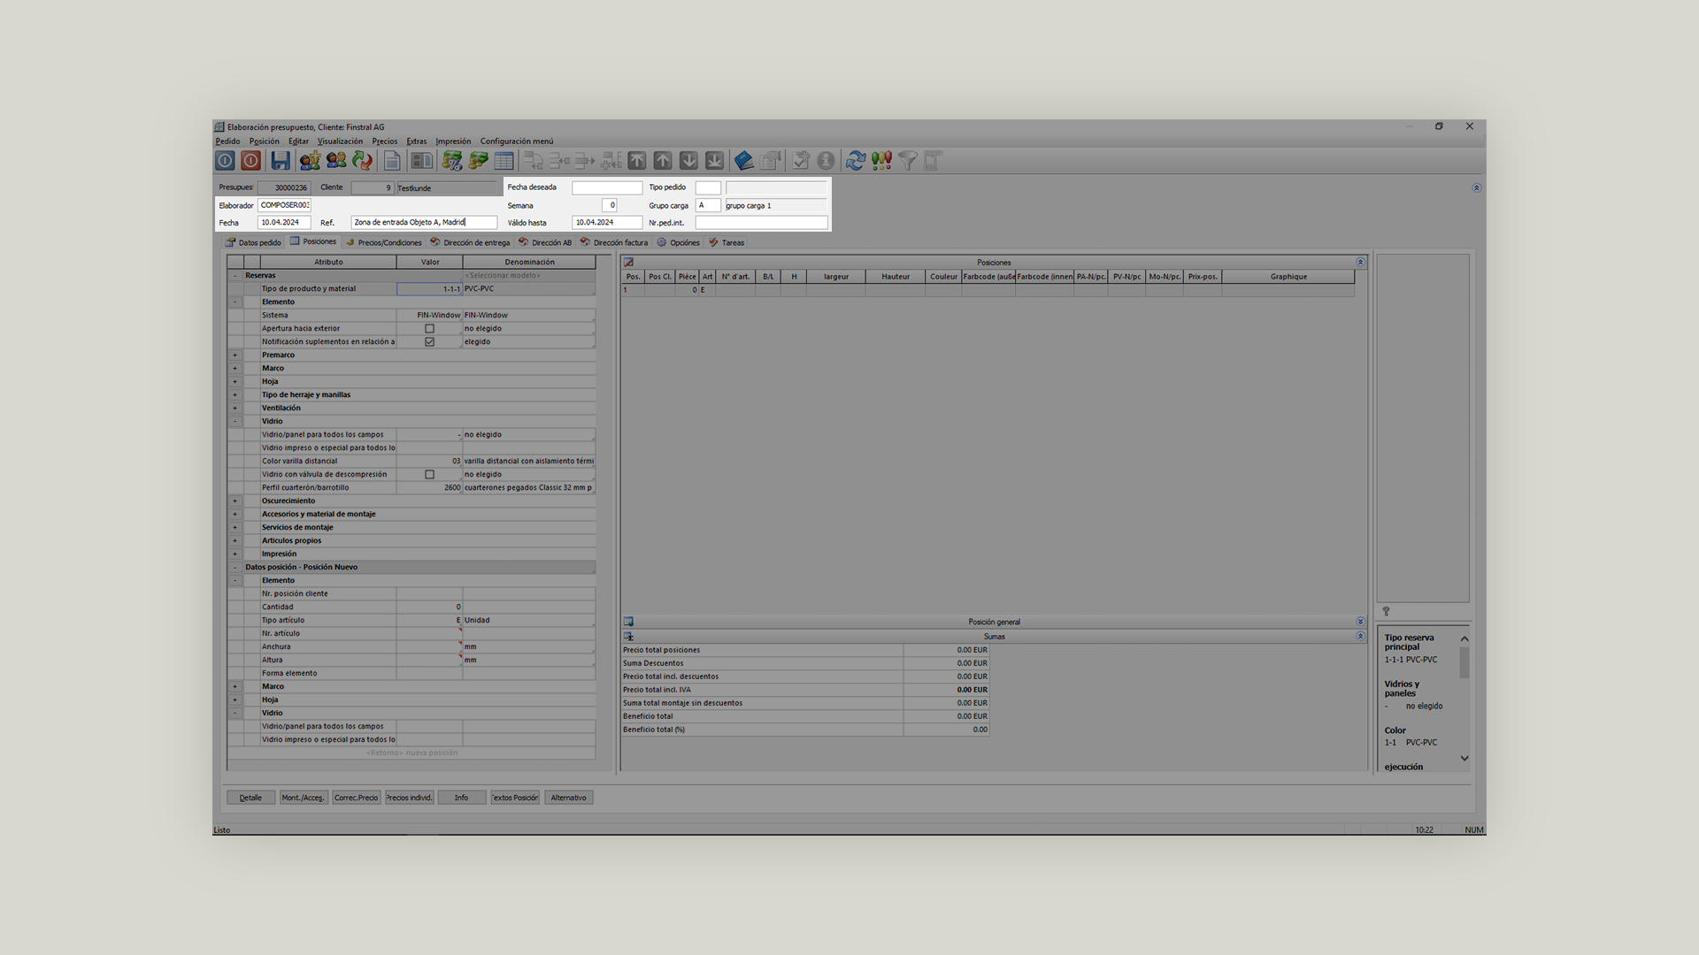The image size is (1699, 955).
Task: Click the funnel filter icon
Action: click(x=907, y=160)
